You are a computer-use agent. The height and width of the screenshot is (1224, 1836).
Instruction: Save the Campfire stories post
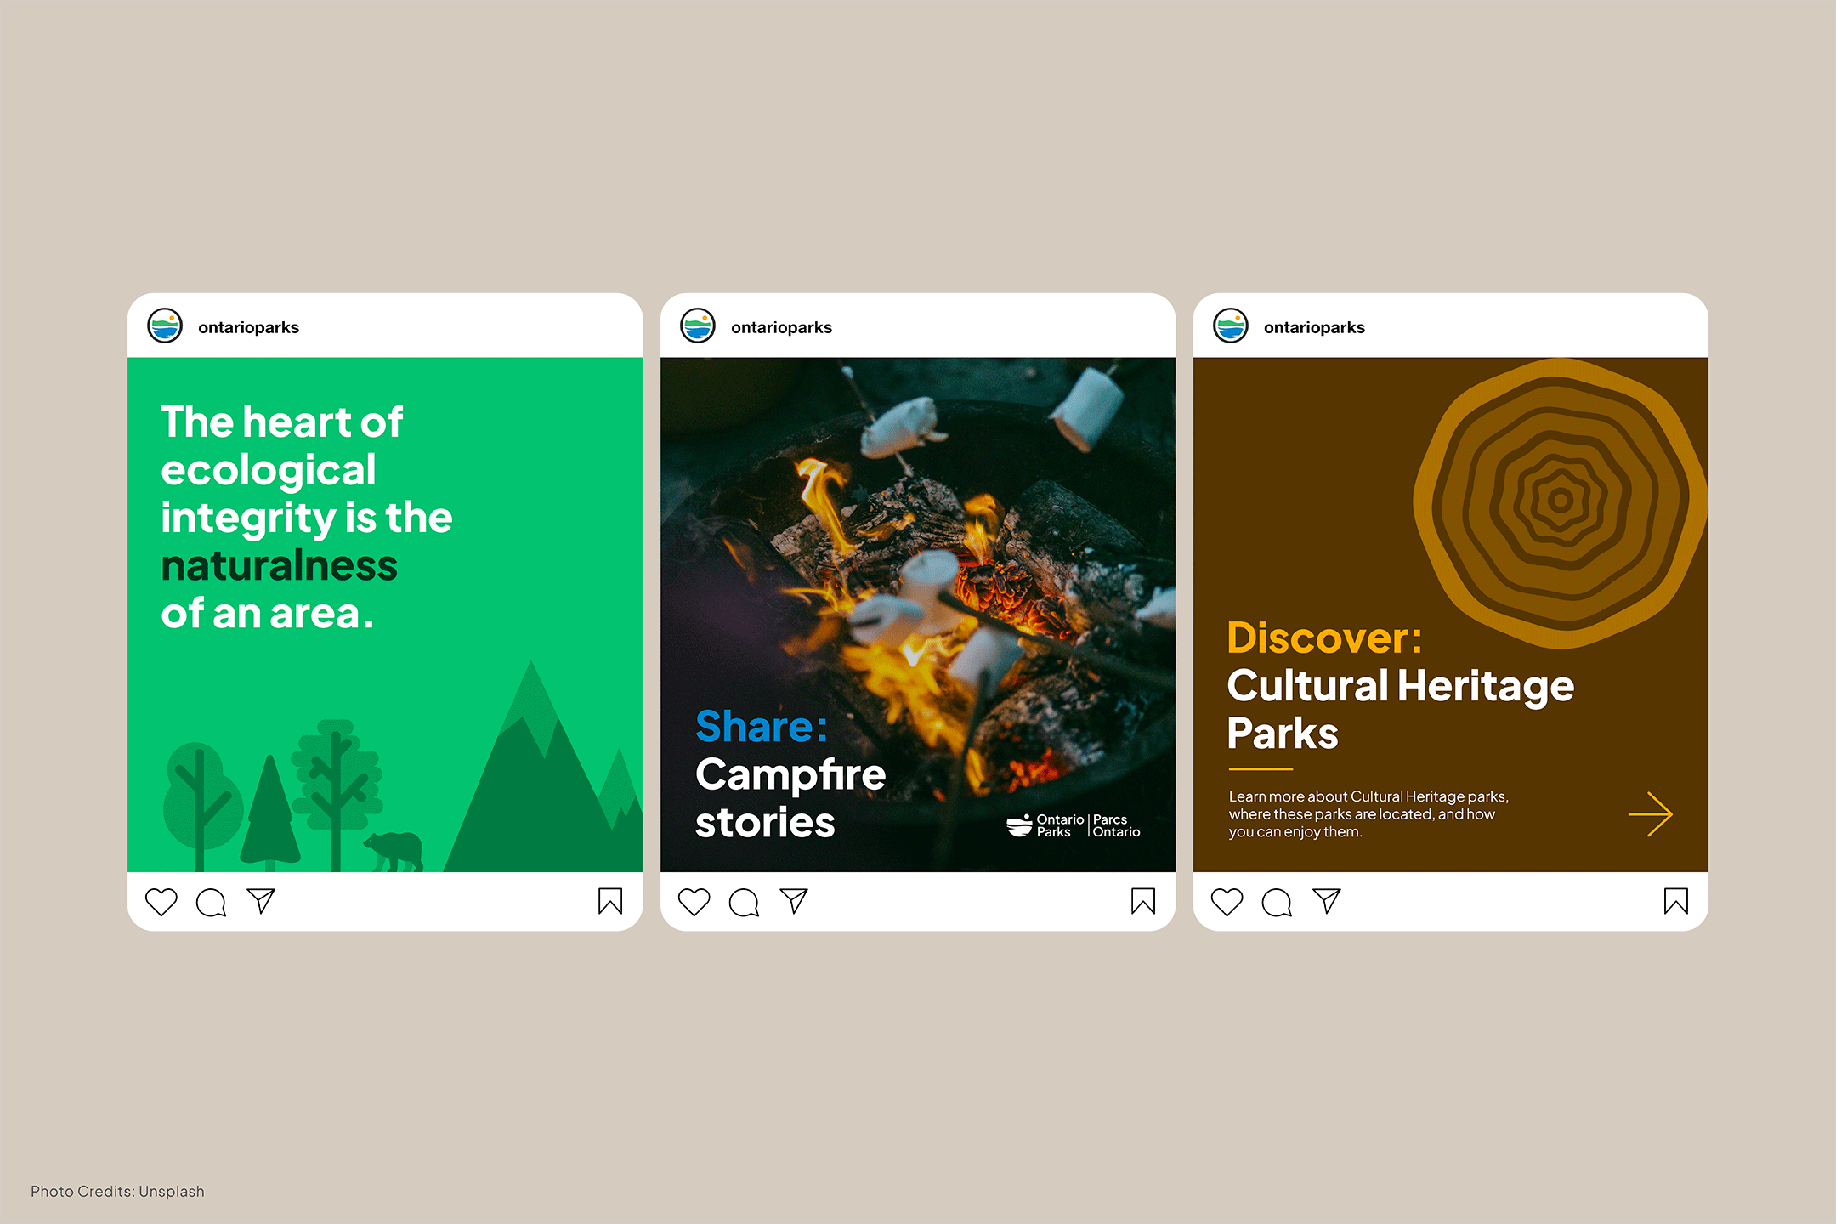pos(1143,901)
